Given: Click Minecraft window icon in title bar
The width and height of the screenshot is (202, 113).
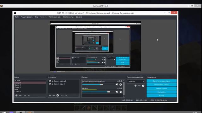Looking at the screenshot, I should [x=1, y=6].
